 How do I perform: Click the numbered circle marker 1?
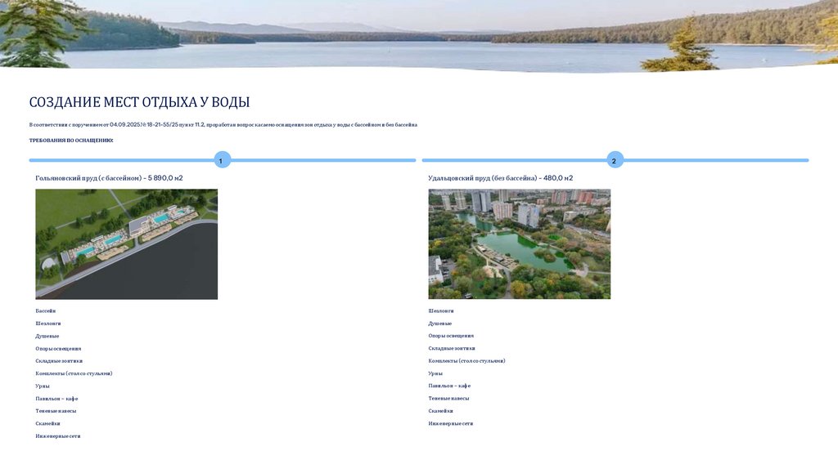coord(223,160)
